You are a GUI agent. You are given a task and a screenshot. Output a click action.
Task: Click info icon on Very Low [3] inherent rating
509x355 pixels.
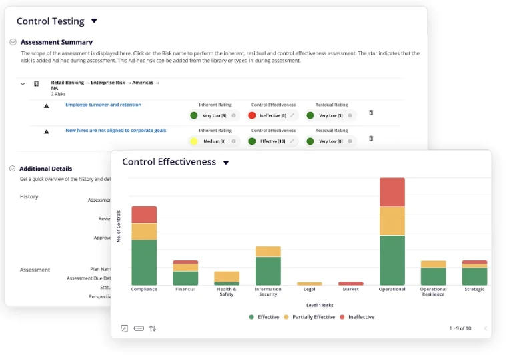[233, 115]
